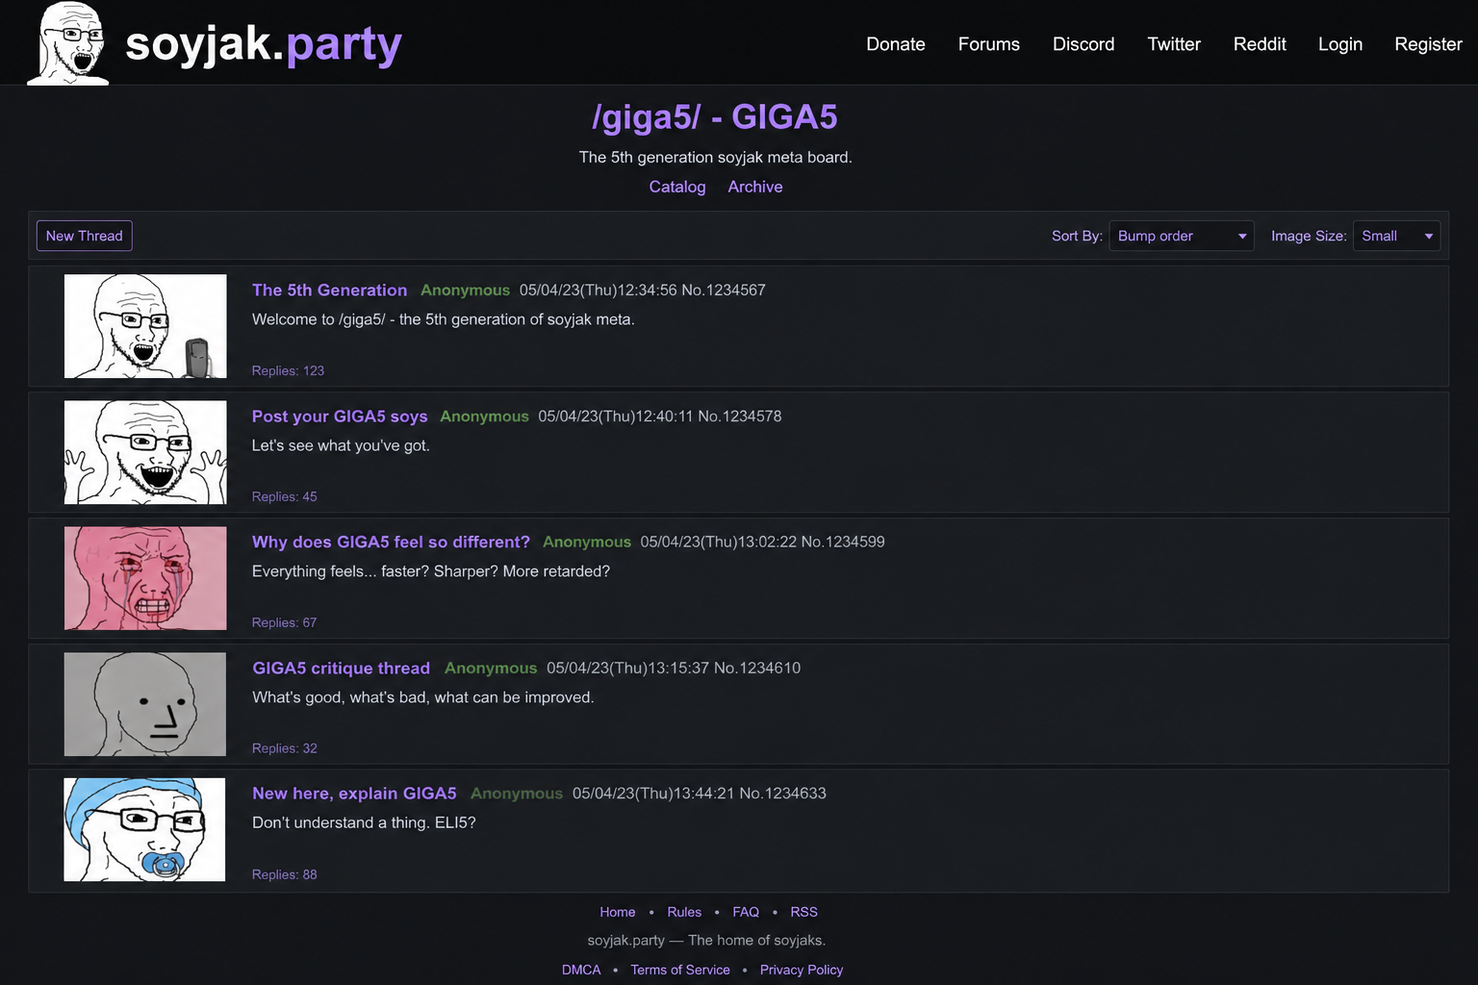
Task: Open the Donate page in navigation
Action: pos(895,44)
